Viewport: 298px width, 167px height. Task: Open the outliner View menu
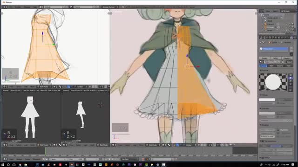[x=268, y=11]
